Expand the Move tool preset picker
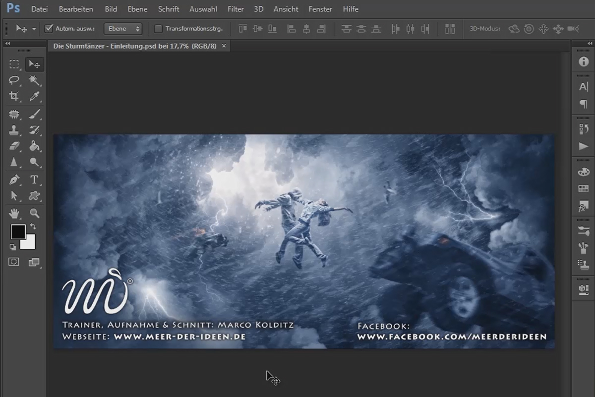 (x=34, y=29)
